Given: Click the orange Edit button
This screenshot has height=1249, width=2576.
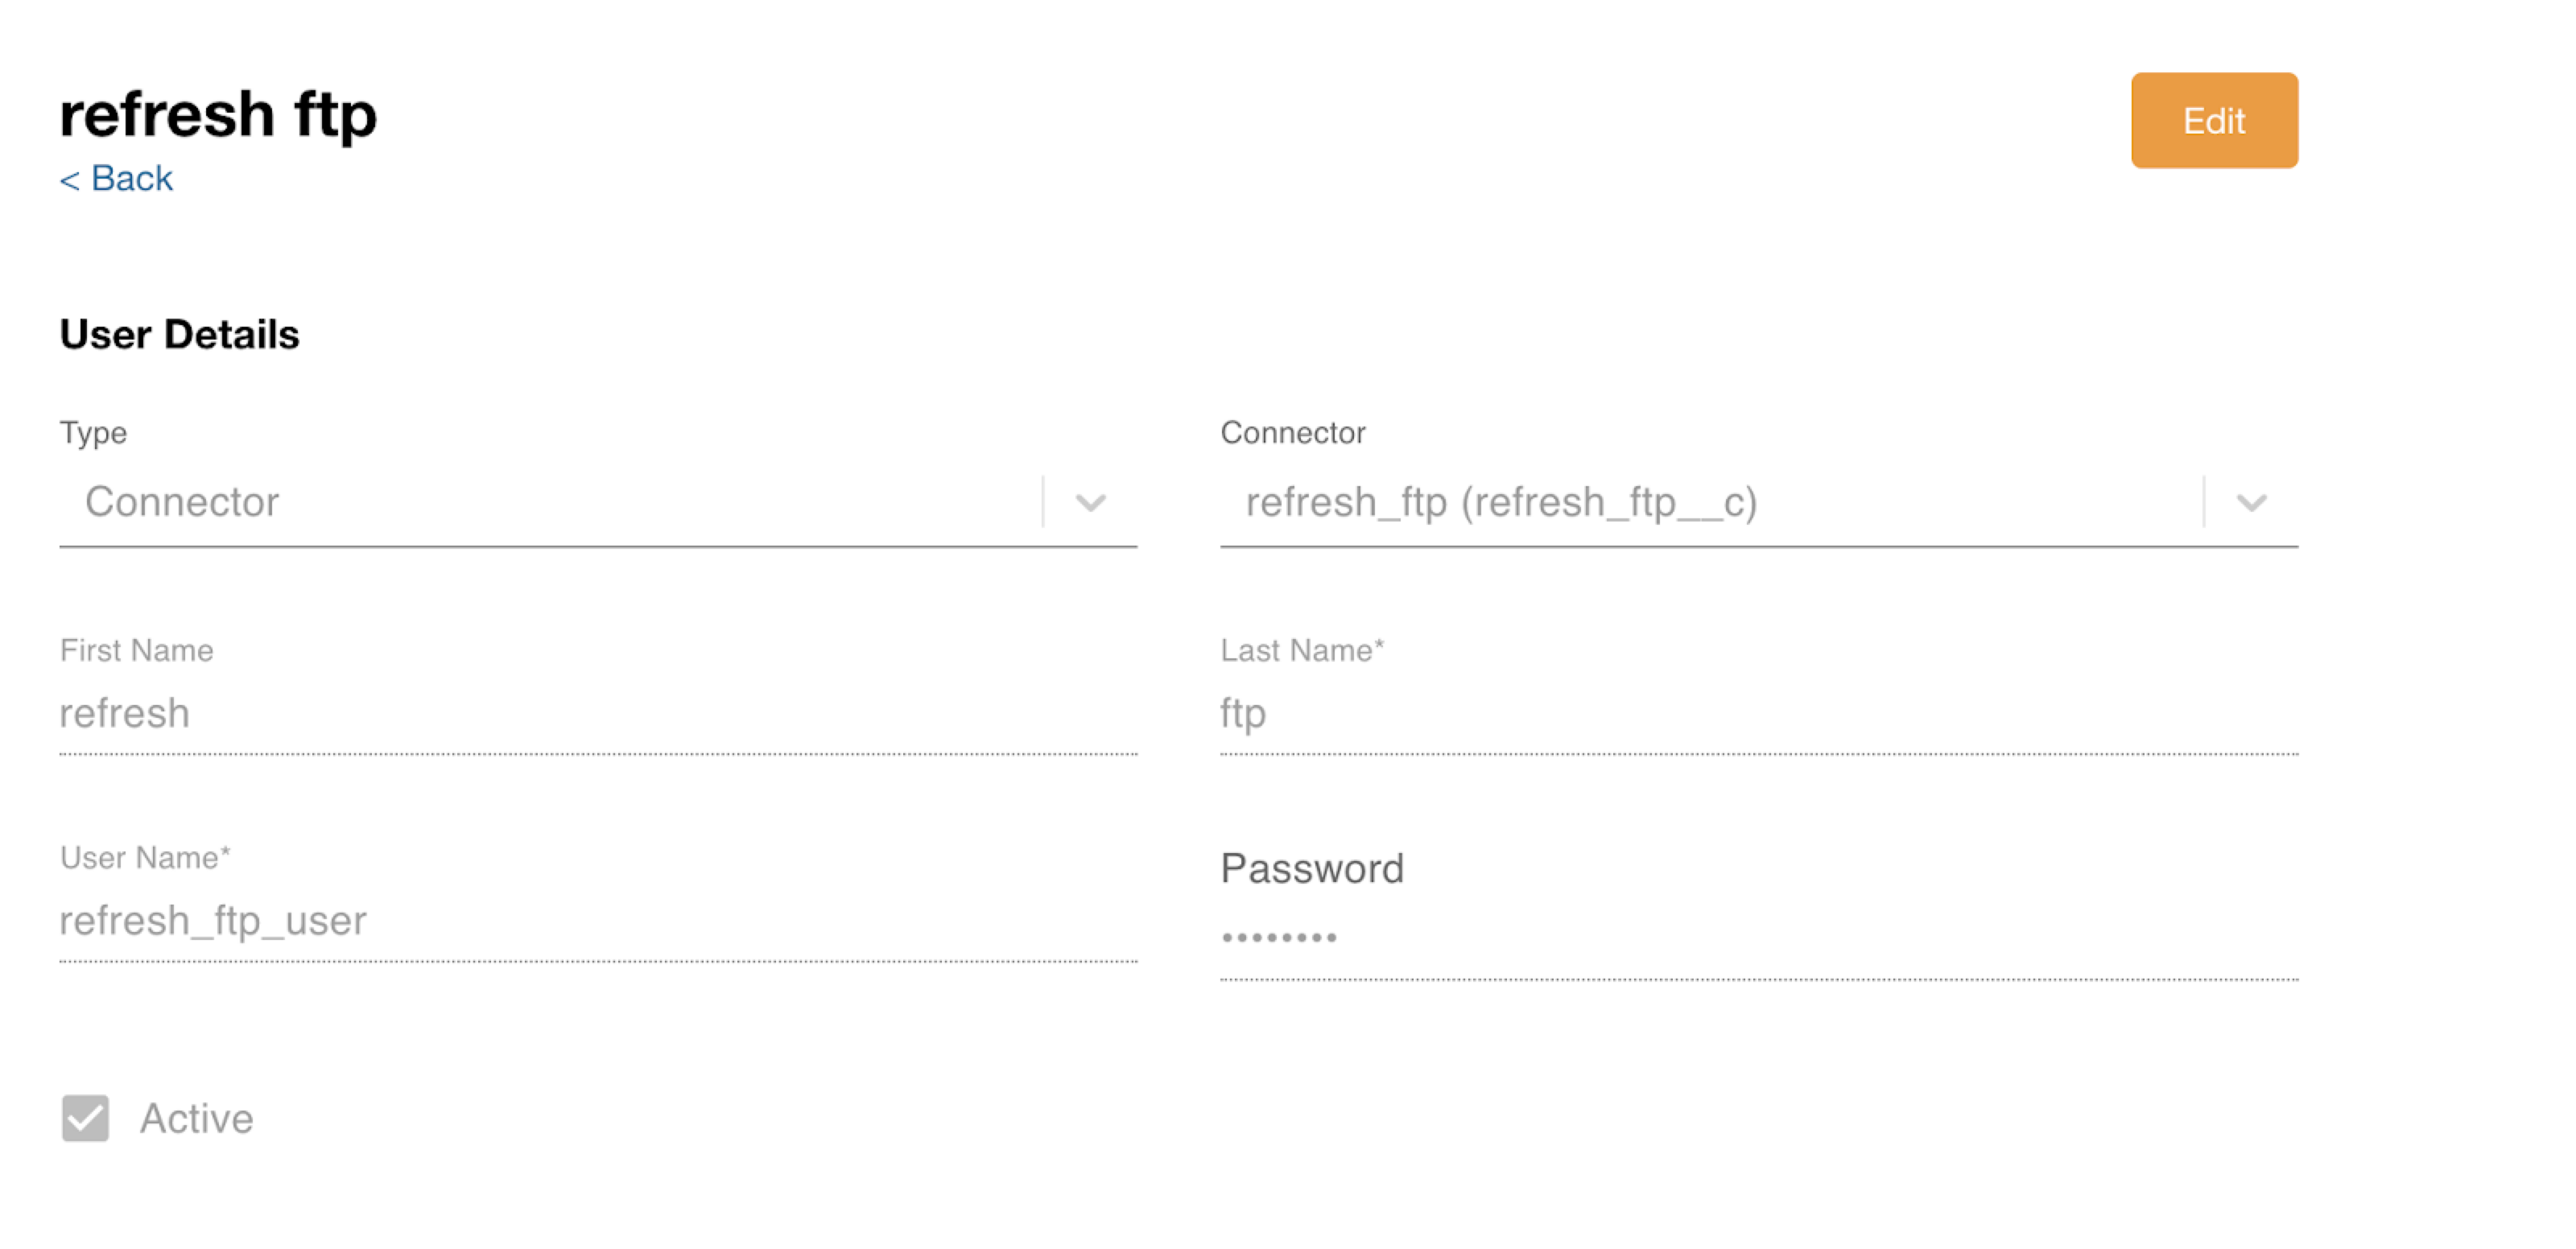Looking at the screenshot, I should point(2213,120).
